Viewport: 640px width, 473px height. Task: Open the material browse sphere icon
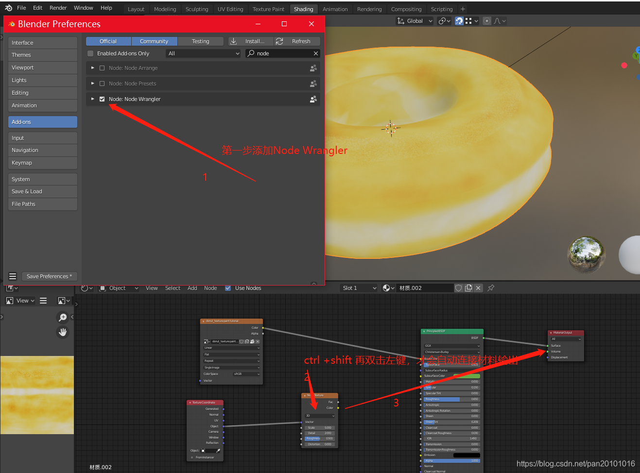388,288
